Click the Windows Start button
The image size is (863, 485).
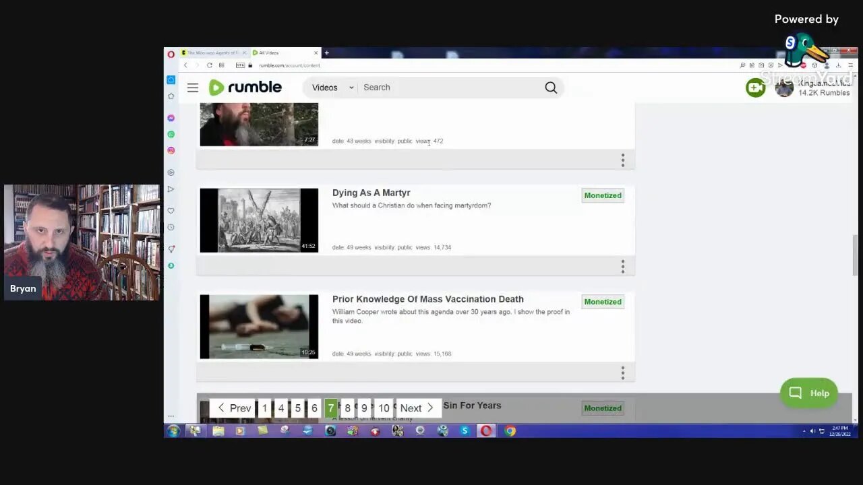173,431
